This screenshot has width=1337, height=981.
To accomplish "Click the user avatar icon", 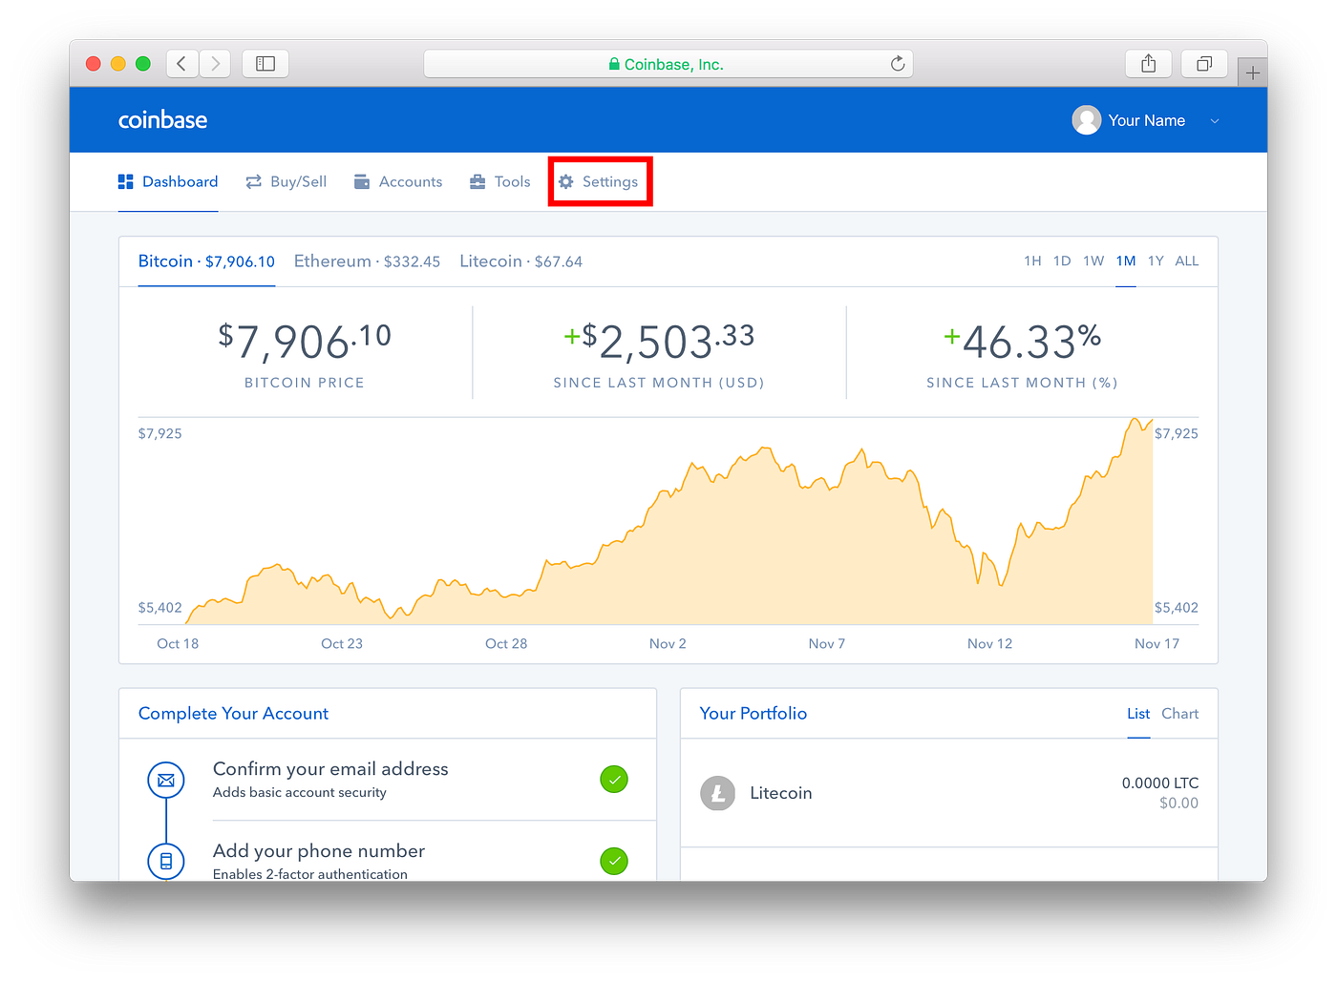I will [1087, 120].
